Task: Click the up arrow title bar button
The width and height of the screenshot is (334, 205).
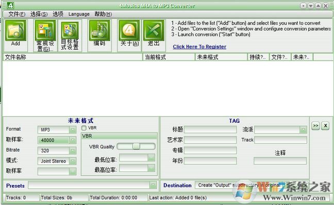Action: click(x=318, y=6)
